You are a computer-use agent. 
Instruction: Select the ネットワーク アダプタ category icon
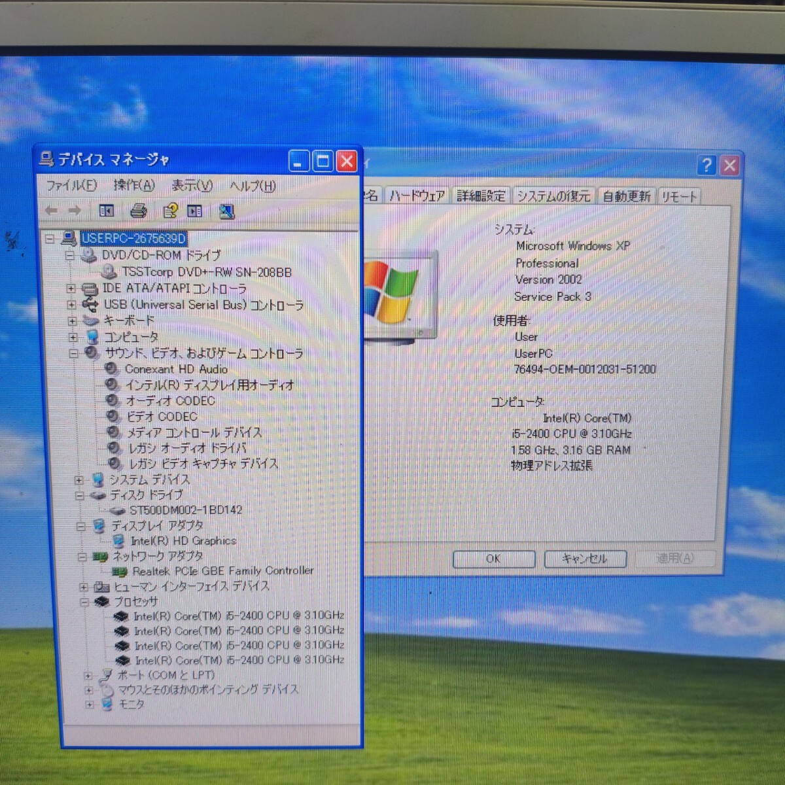[100, 557]
